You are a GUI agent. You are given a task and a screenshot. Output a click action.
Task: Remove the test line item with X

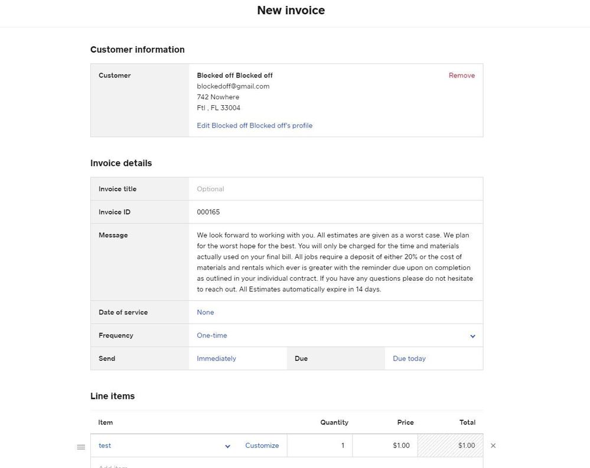(x=493, y=446)
